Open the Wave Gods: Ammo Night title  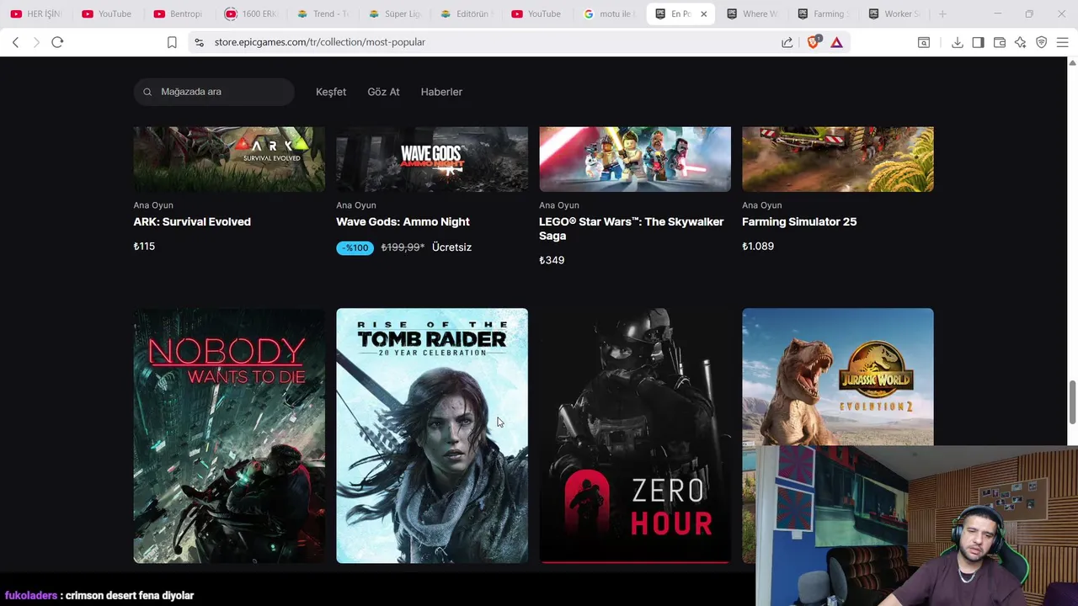click(x=403, y=221)
